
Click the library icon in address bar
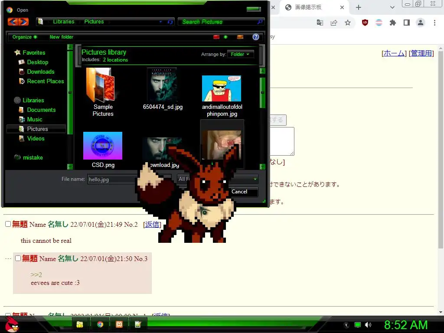pyautogui.click(x=40, y=22)
